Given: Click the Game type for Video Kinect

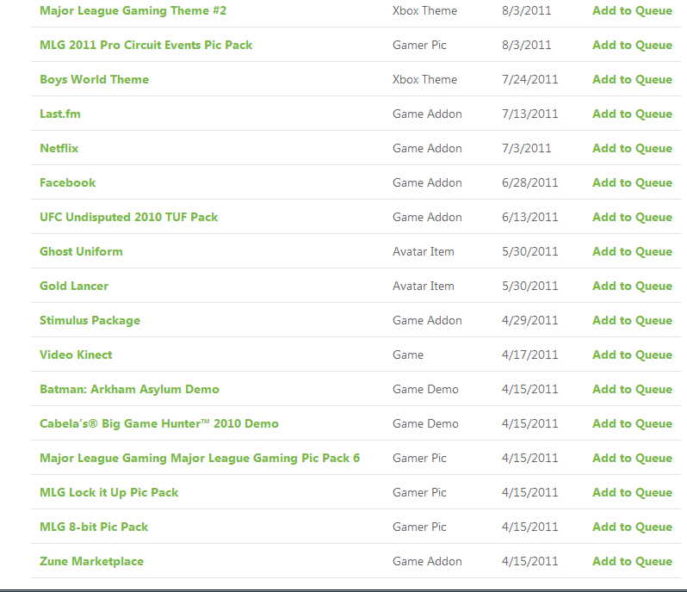Looking at the screenshot, I should coord(408,355).
